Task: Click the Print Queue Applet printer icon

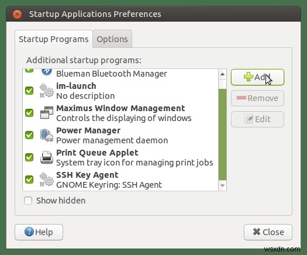Action: click(x=47, y=157)
